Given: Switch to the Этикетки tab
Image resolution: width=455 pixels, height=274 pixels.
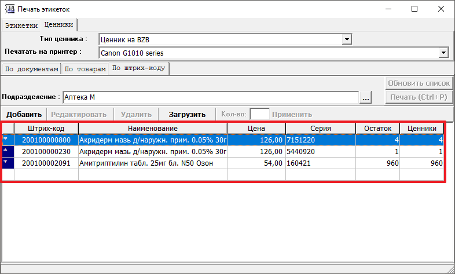Looking at the screenshot, I should pyautogui.click(x=21, y=25).
